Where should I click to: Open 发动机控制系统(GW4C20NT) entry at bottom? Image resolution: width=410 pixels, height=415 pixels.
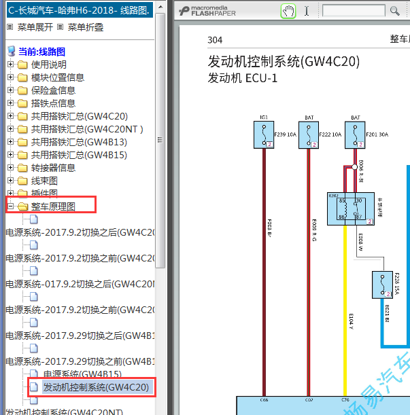click(65, 412)
